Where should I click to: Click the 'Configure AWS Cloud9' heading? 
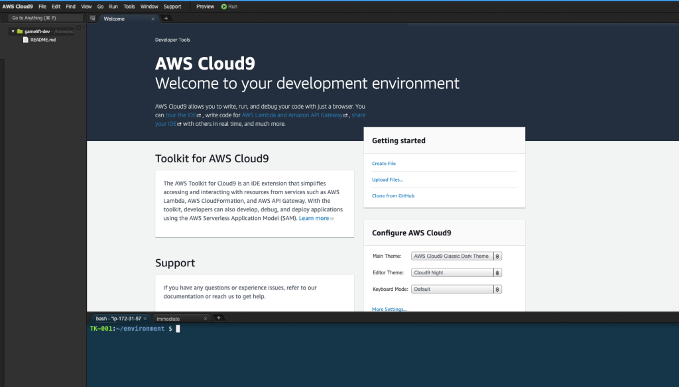pyautogui.click(x=411, y=233)
